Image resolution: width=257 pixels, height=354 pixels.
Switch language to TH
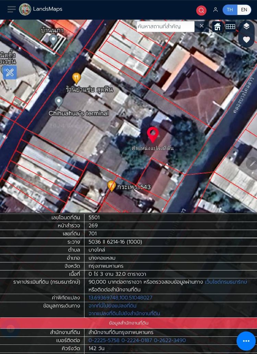tap(230, 10)
